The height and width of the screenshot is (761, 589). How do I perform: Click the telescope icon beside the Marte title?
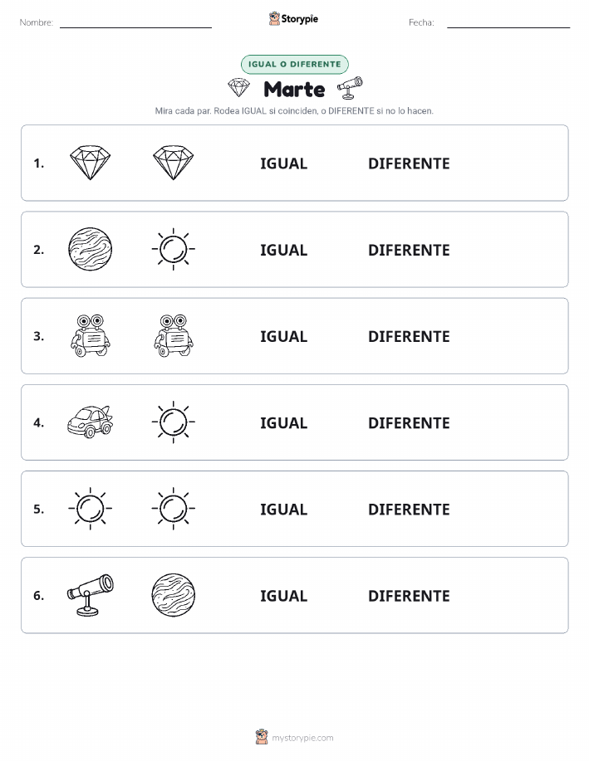coord(350,88)
